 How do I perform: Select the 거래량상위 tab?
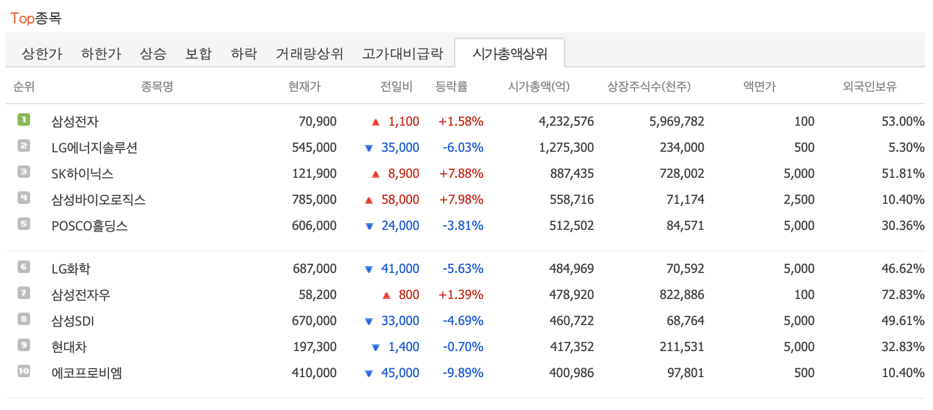pos(309,54)
